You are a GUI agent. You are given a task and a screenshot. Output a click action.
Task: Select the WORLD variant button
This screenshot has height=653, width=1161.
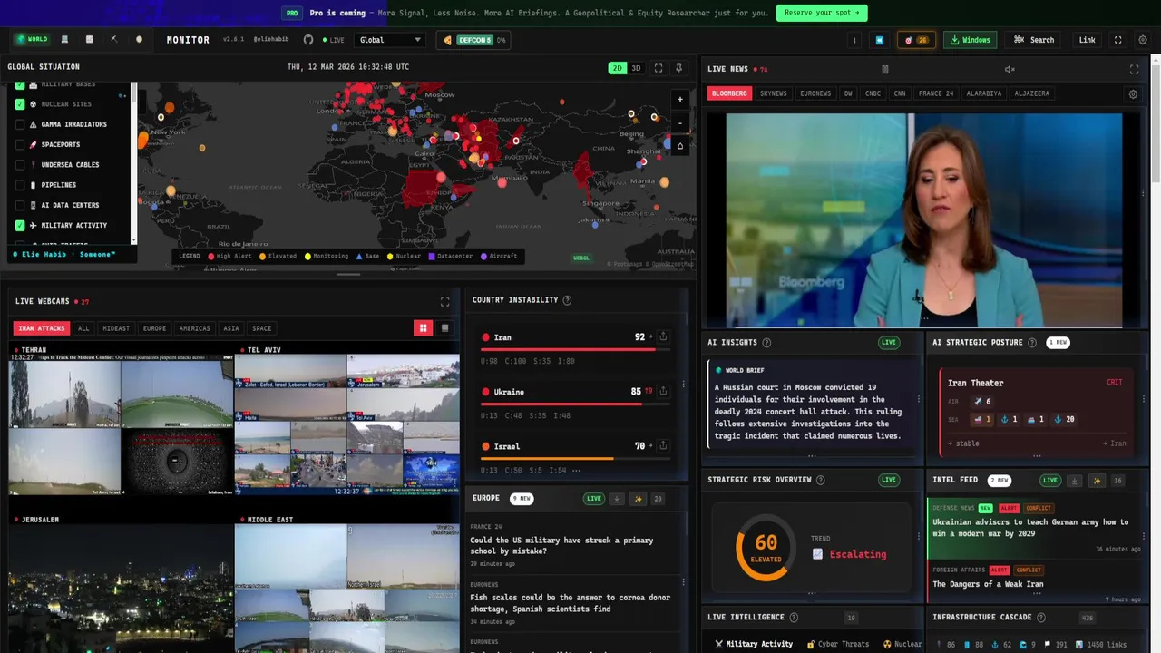pyautogui.click(x=32, y=39)
